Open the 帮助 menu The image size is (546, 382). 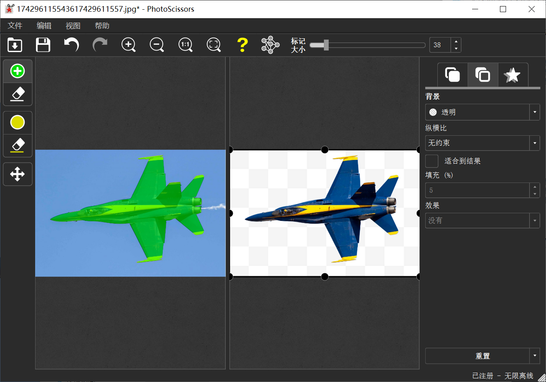tap(102, 25)
